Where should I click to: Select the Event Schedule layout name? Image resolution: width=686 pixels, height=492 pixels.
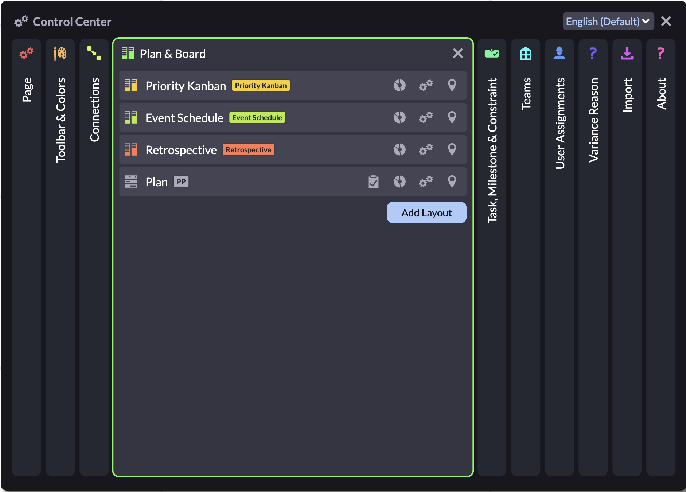[184, 118]
